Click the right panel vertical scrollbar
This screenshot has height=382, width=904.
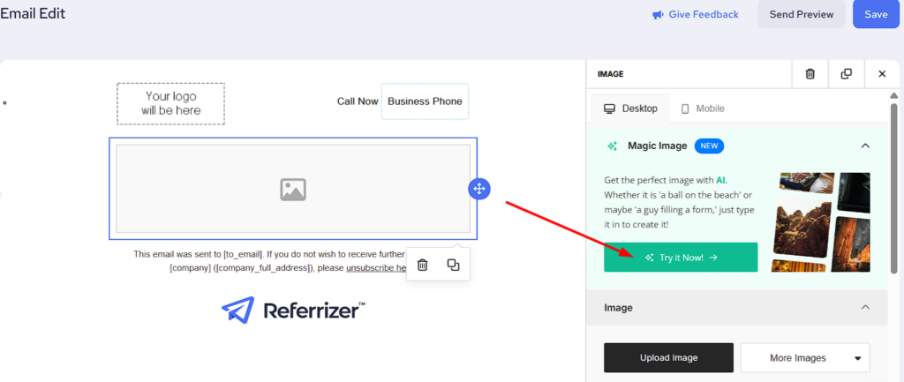(x=893, y=176)
